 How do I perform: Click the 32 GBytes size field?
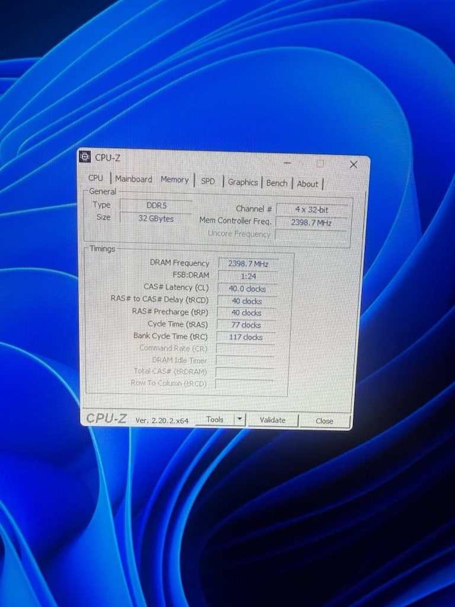[156, 218]
